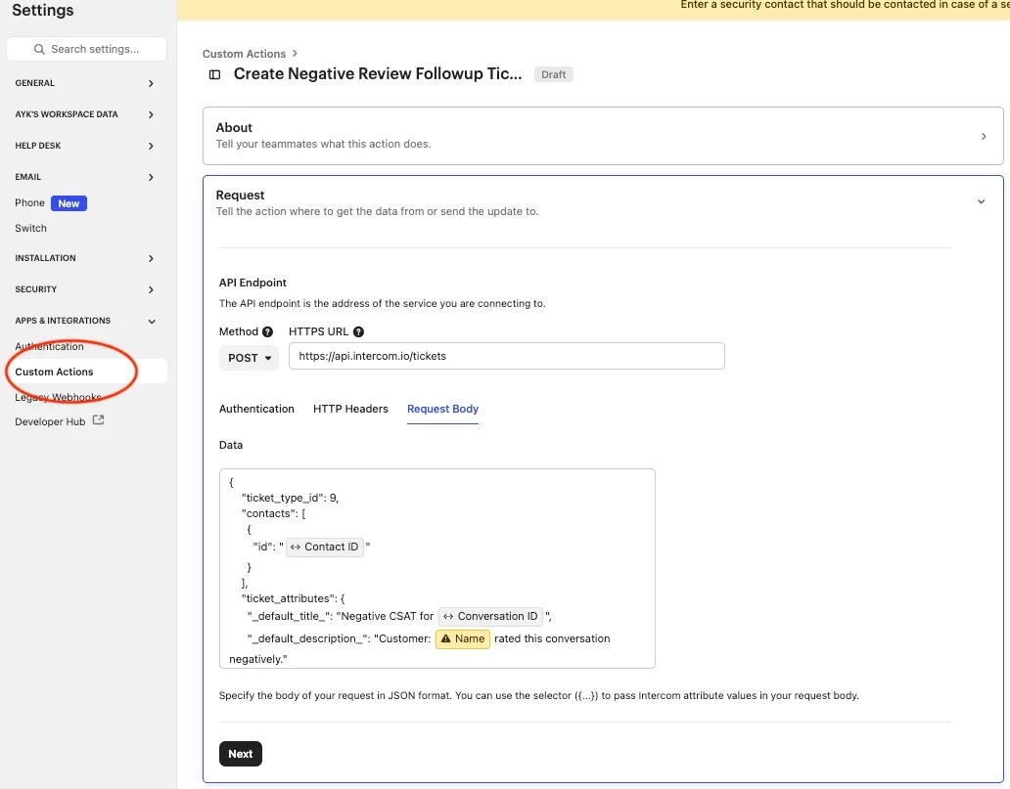
Task: Click the Method help question mark icon
Action: point(267,331)
